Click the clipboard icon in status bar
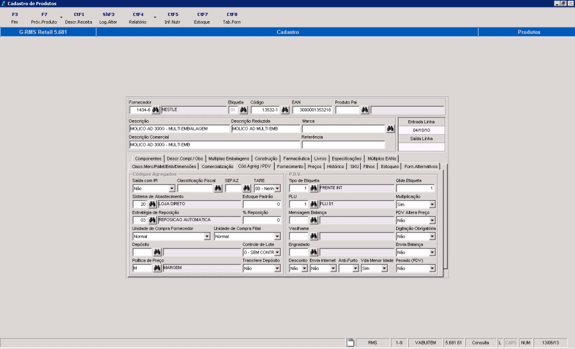The height and width of the screenshot is (349, 575). point(350,343)
